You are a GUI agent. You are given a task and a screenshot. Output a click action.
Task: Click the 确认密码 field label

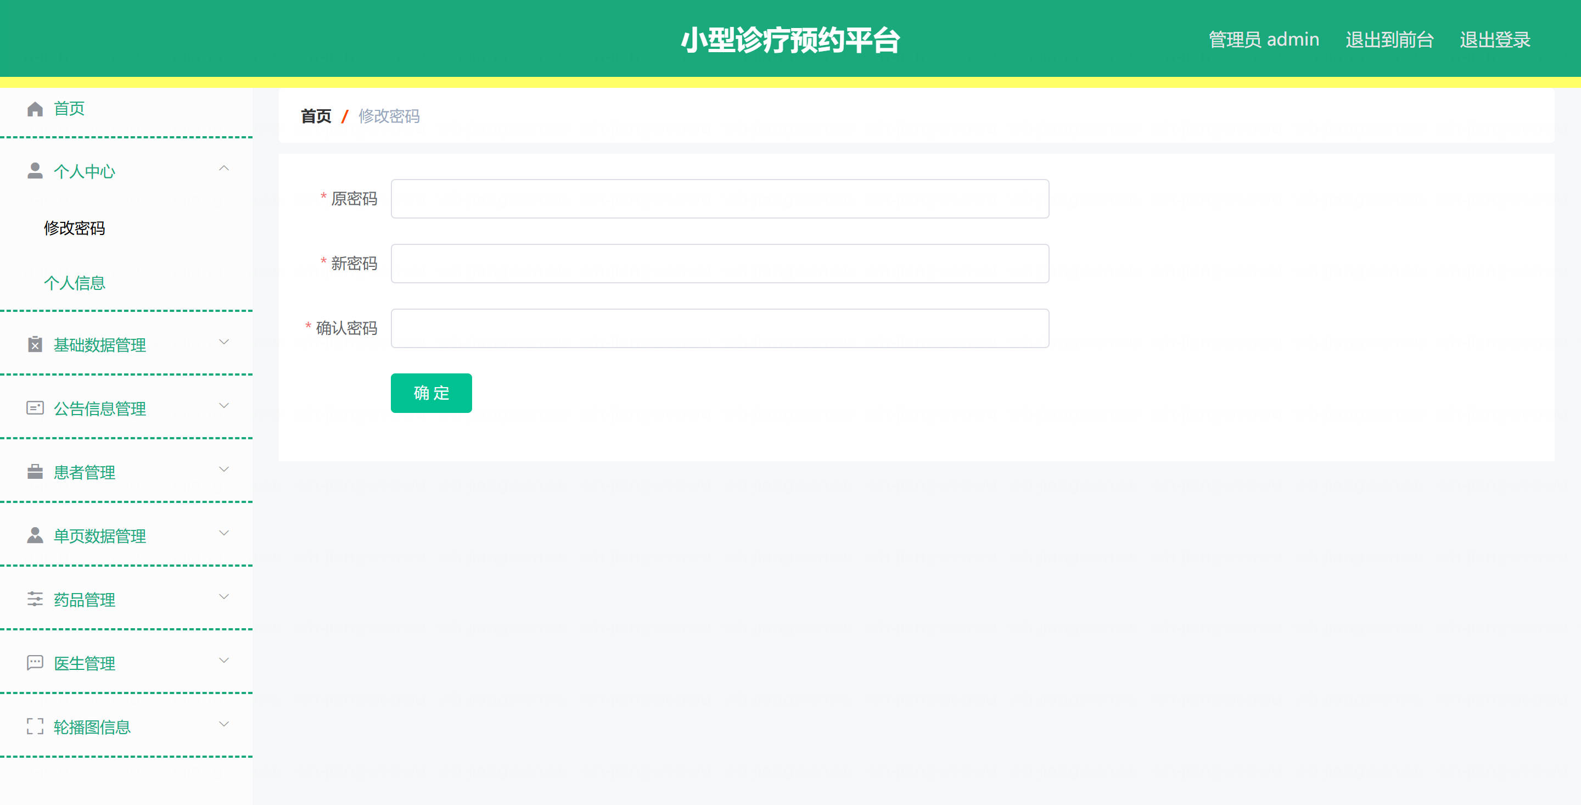347,328
